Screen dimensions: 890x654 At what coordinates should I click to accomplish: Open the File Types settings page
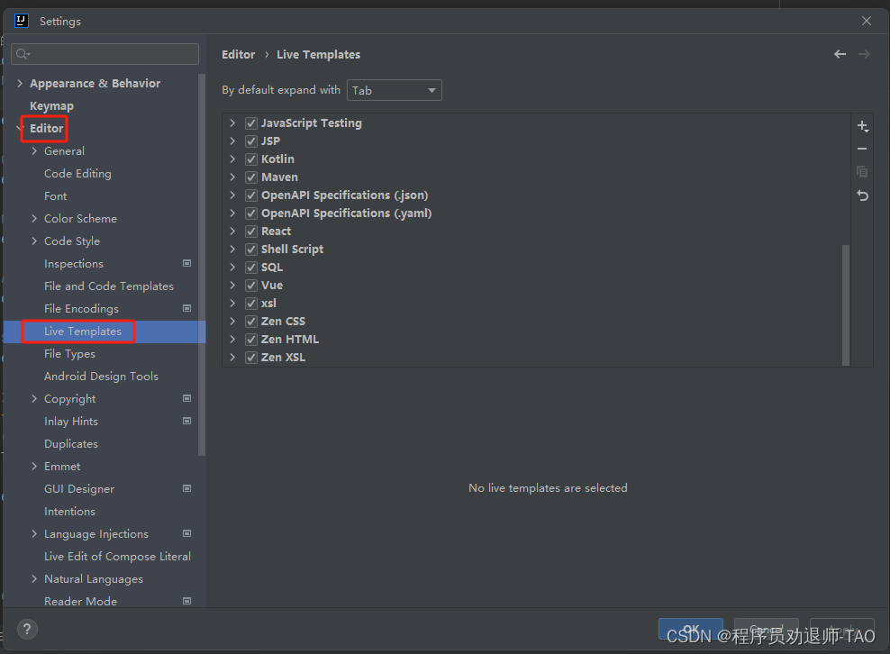tap(70, 354)
